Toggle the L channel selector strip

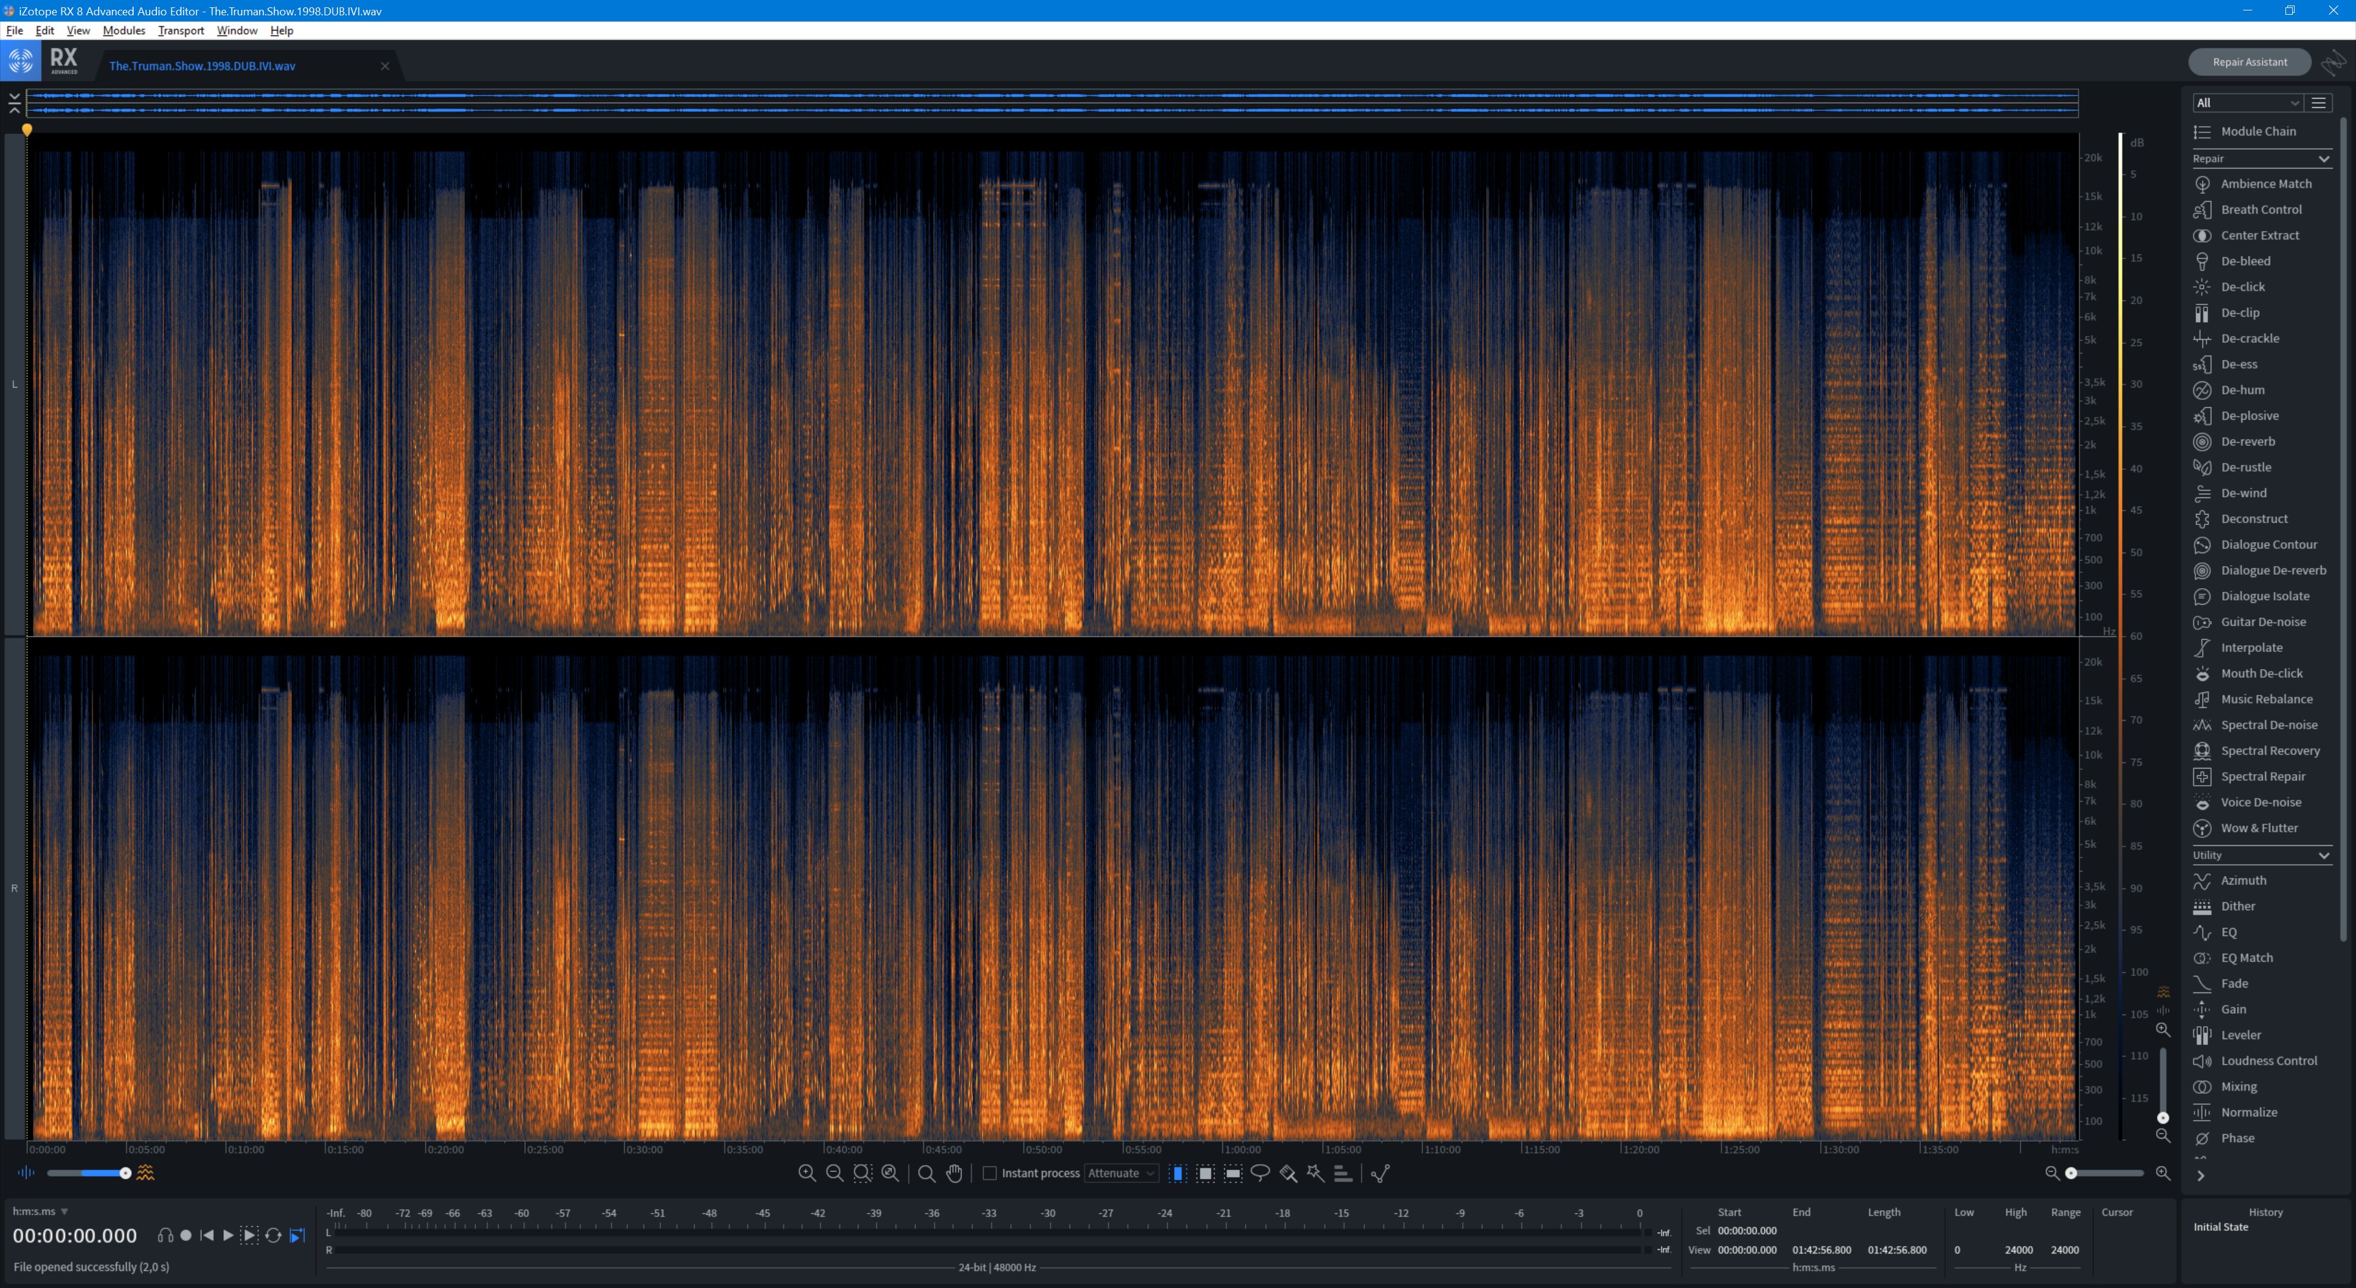[x=13, y=384]
